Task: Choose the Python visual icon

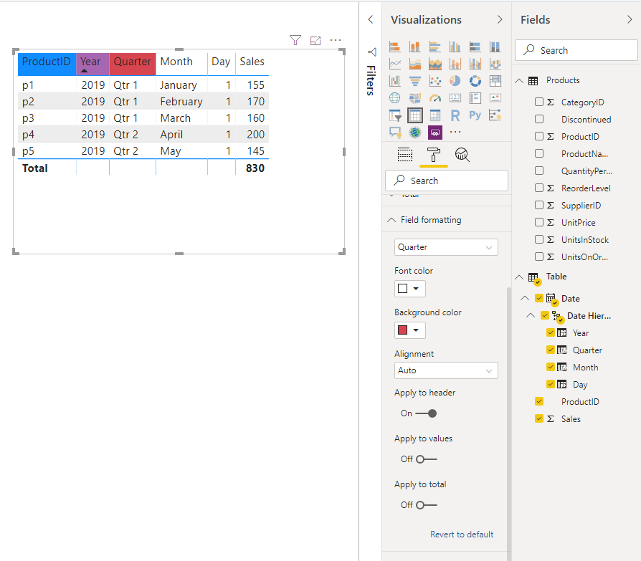Action: coord(475,115)
